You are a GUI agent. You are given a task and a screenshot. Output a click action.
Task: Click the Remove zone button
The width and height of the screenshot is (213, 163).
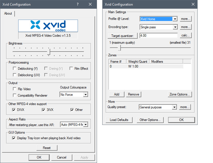tap(134, 94)
